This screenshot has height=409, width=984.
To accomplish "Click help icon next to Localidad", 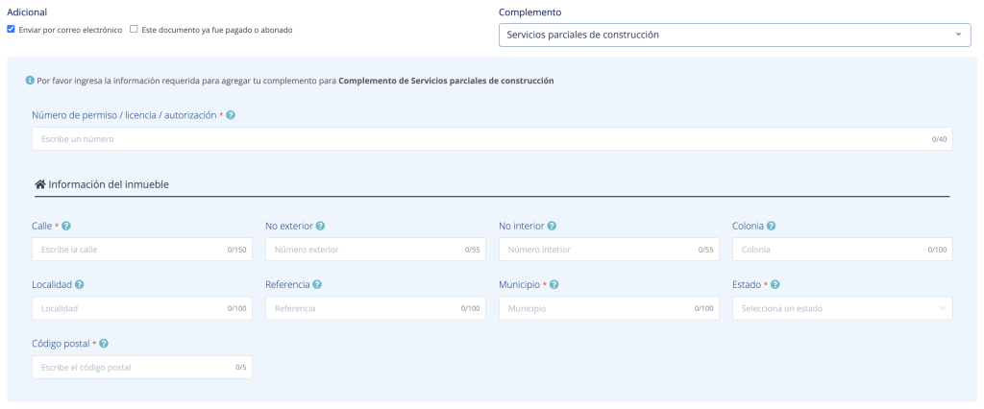I will click(x=80, y=285).
